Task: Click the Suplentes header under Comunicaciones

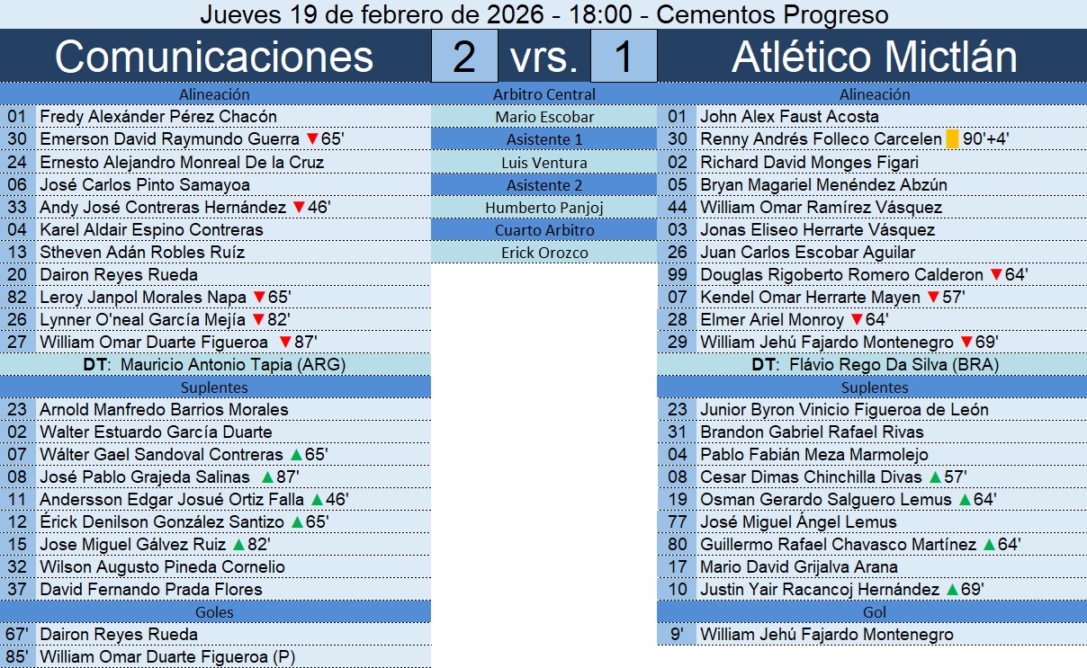Action: tap(214, 387)
